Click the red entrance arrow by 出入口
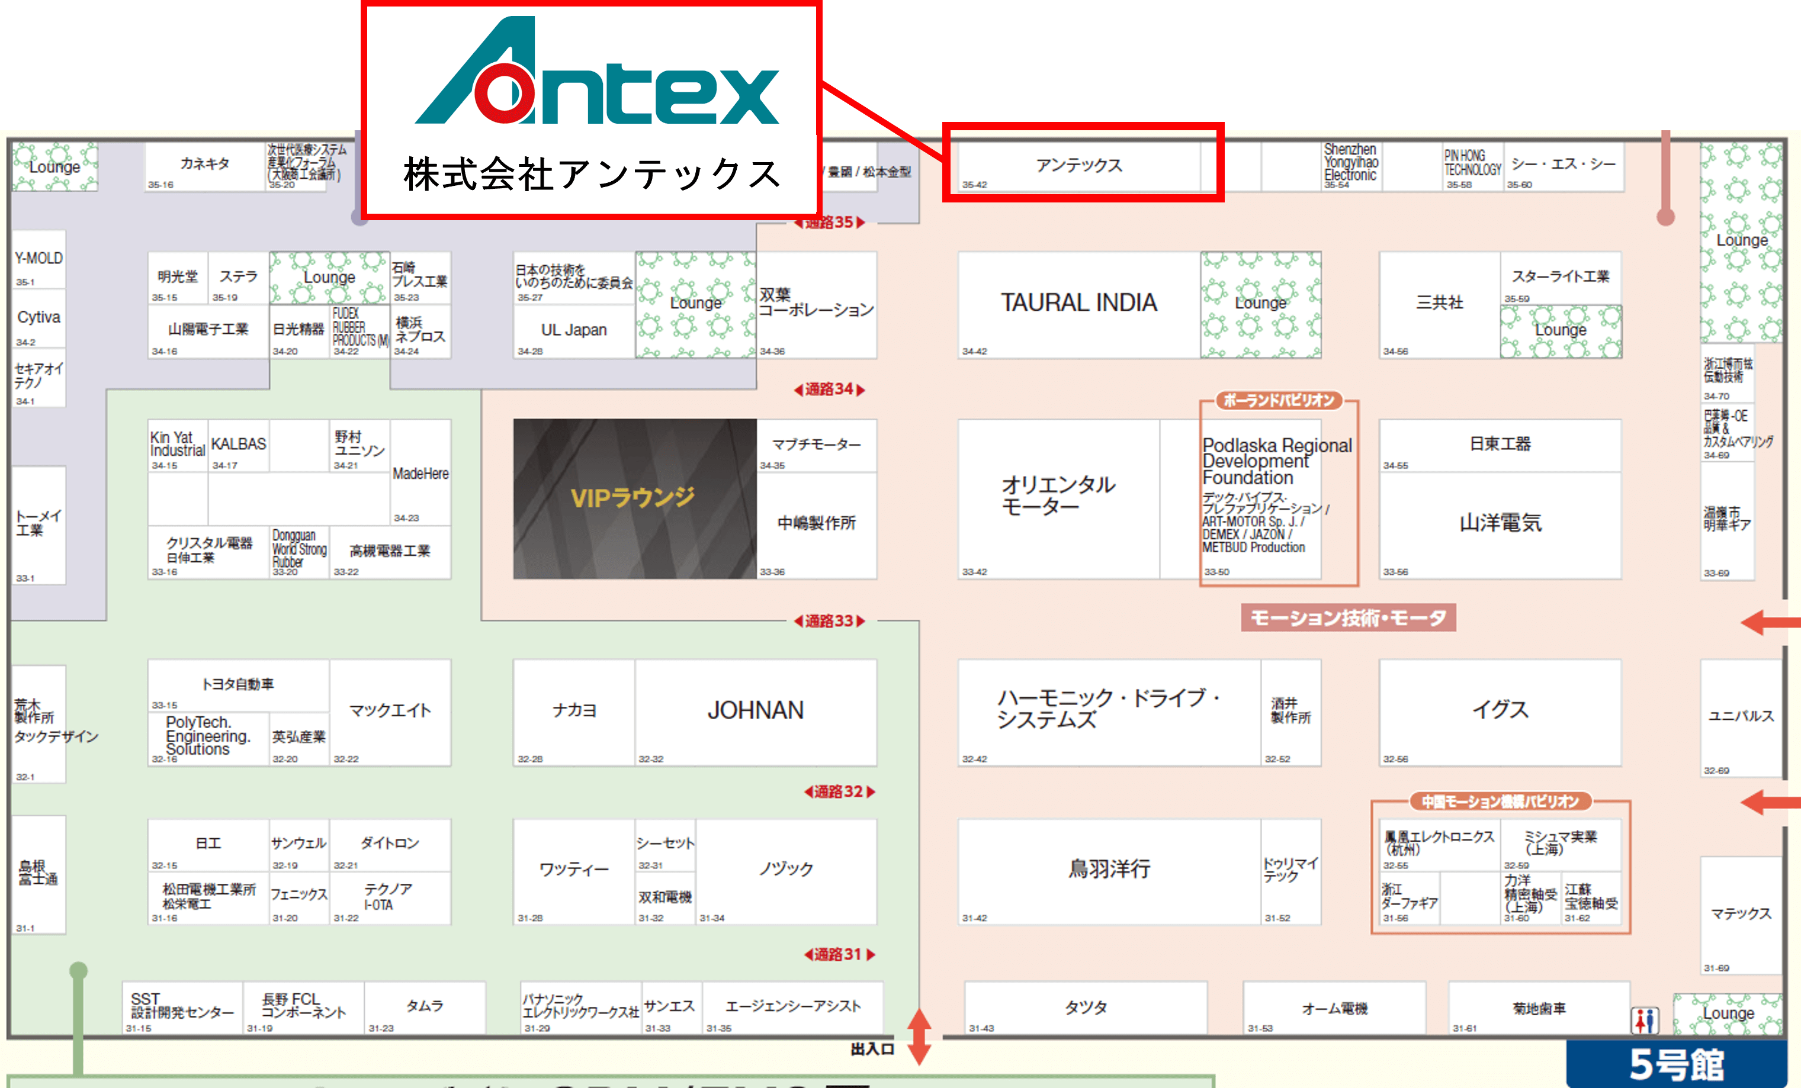This screenshot has height=1088, width=1801. coord(919,1036)
